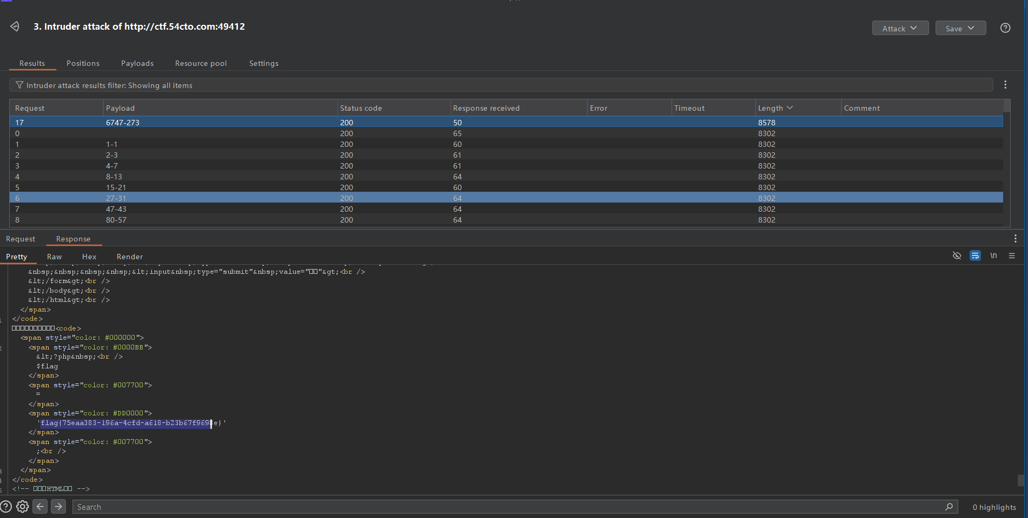1028x518 pixels.
Task: Open the search settings gear icon
Action: pos(22,507)
